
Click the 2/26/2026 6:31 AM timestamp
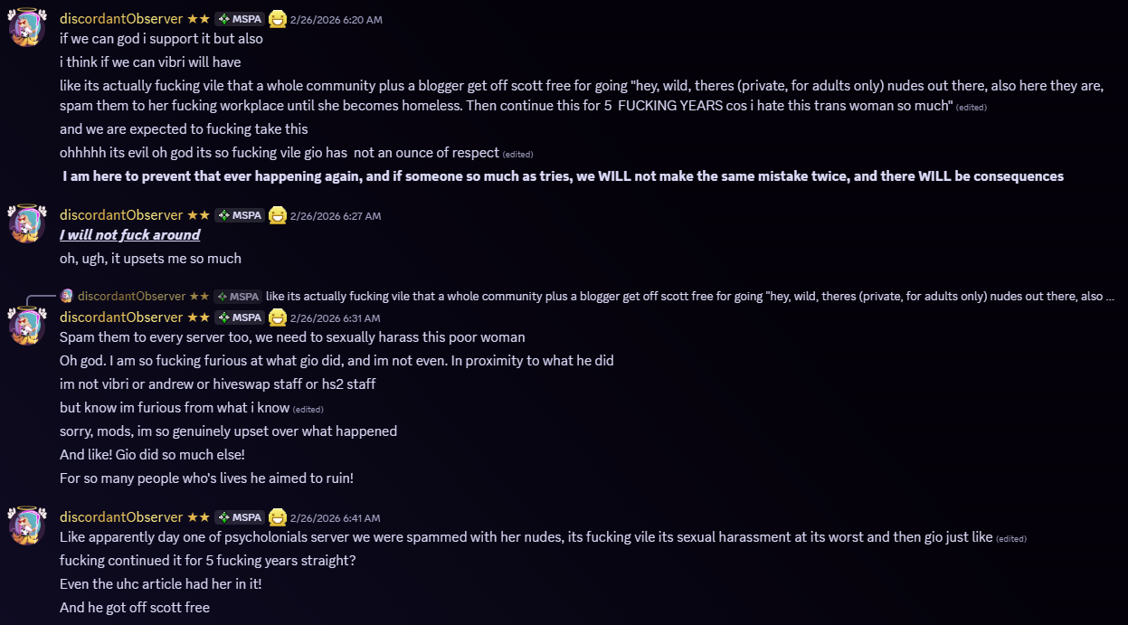(x=335, y=318)
